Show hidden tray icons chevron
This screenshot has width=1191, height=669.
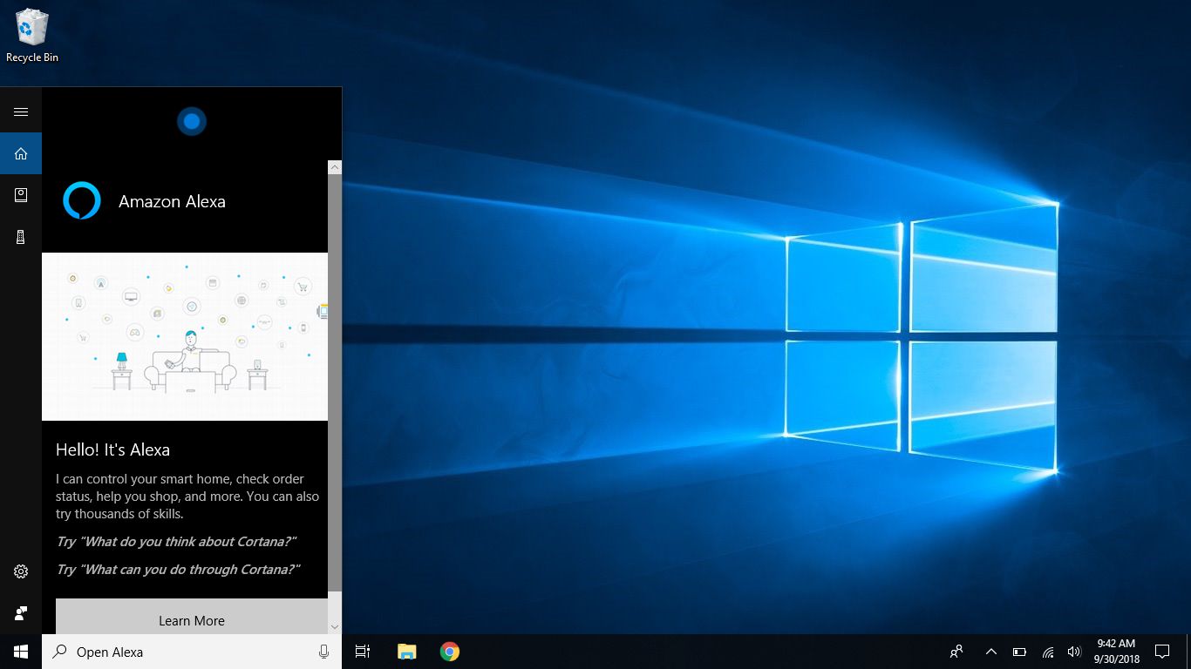click(991, 652)
